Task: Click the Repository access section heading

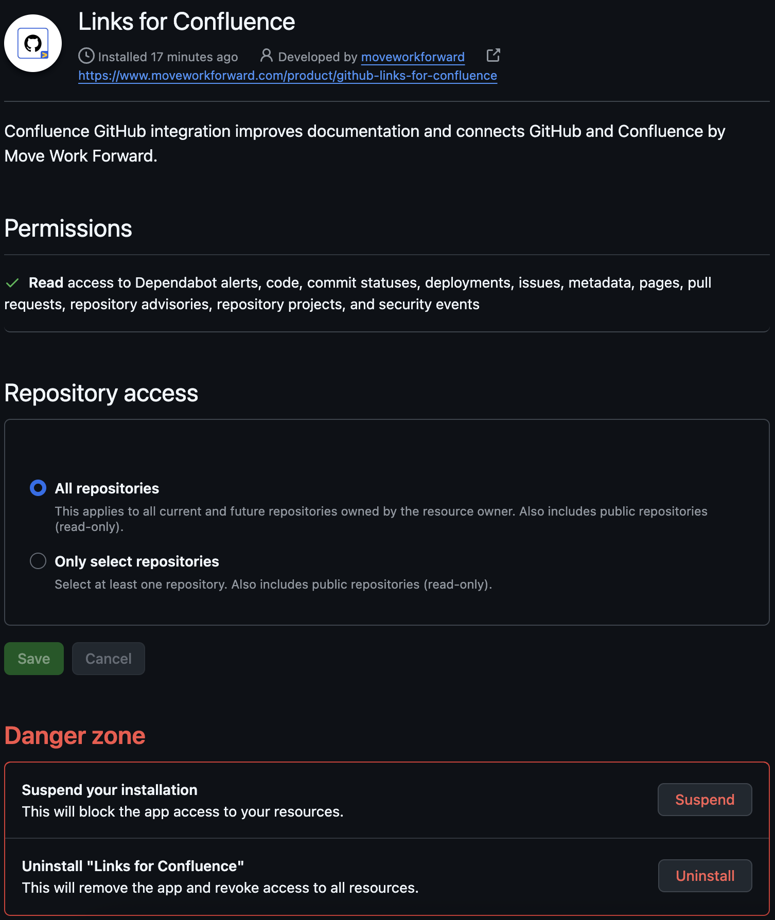Action: pos(101,393)
